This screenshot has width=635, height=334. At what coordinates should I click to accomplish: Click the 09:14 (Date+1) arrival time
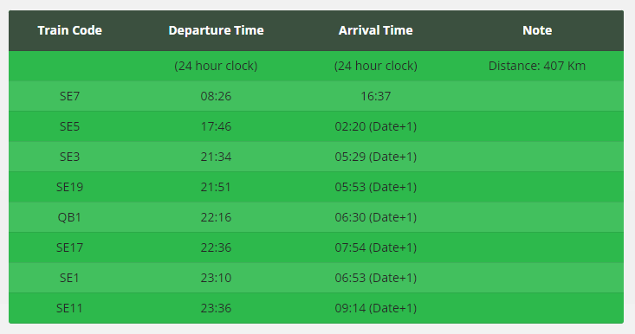tap(375, 308)
